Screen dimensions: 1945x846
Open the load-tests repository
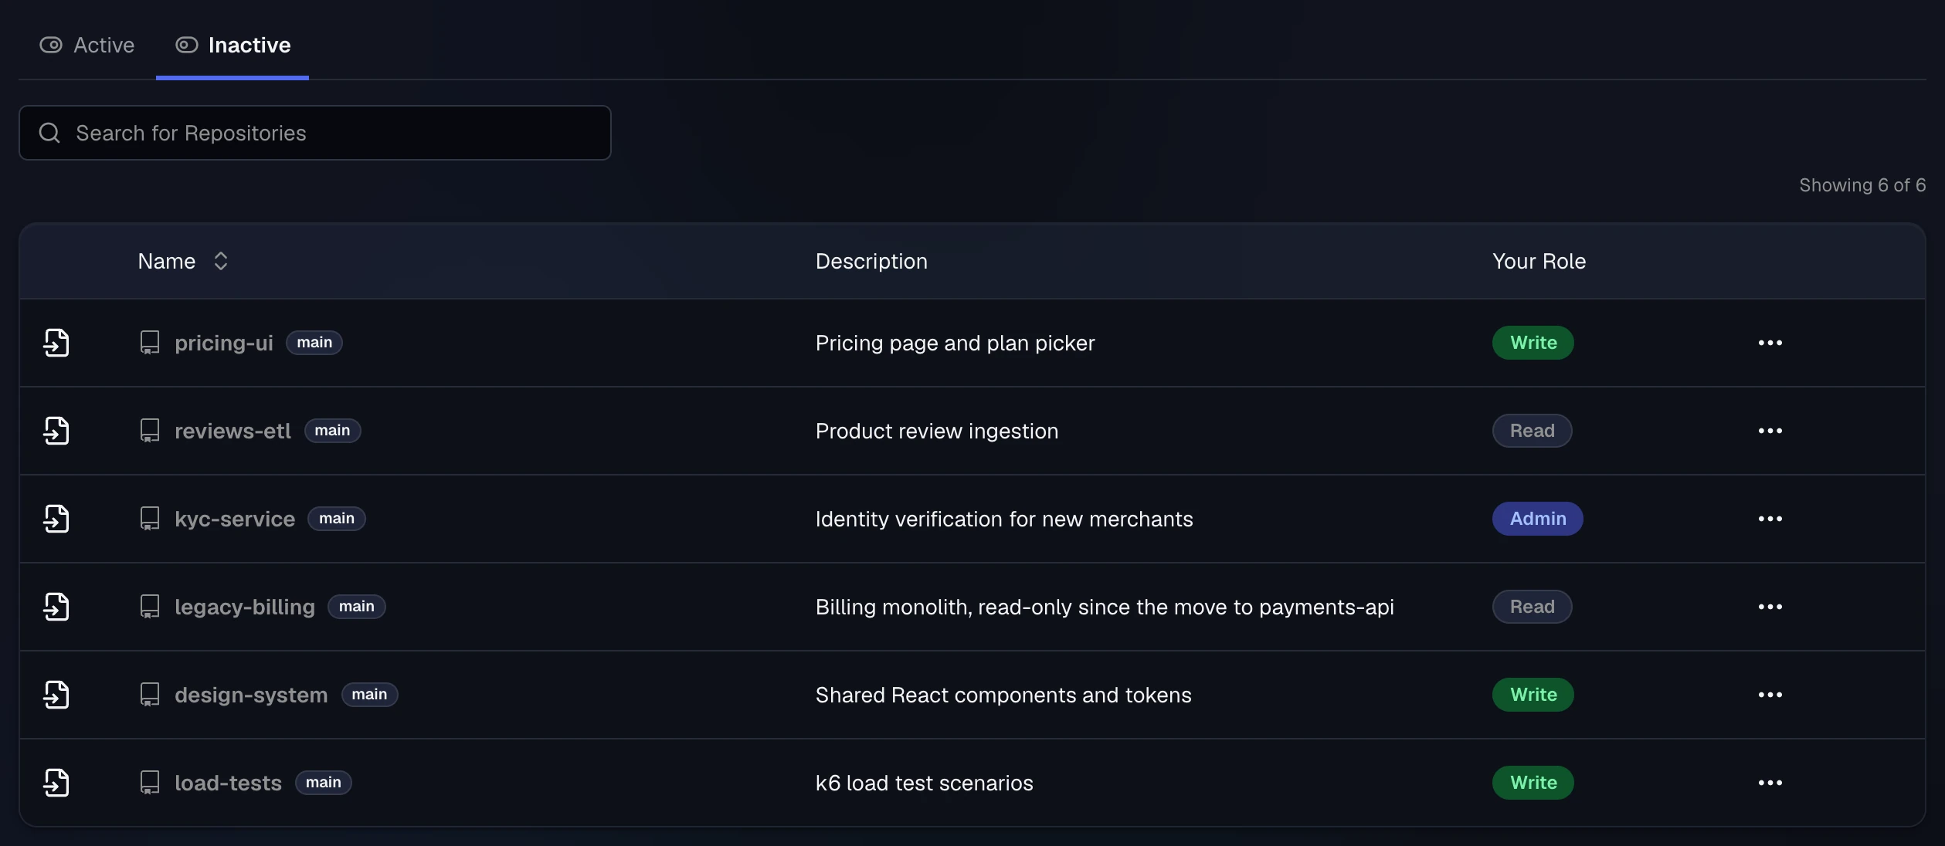(228, 783)
